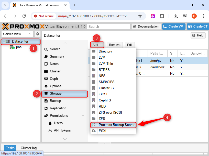Open the Documentation button
Viewport: 209px width, 156px height.
(x=146, y=27)
